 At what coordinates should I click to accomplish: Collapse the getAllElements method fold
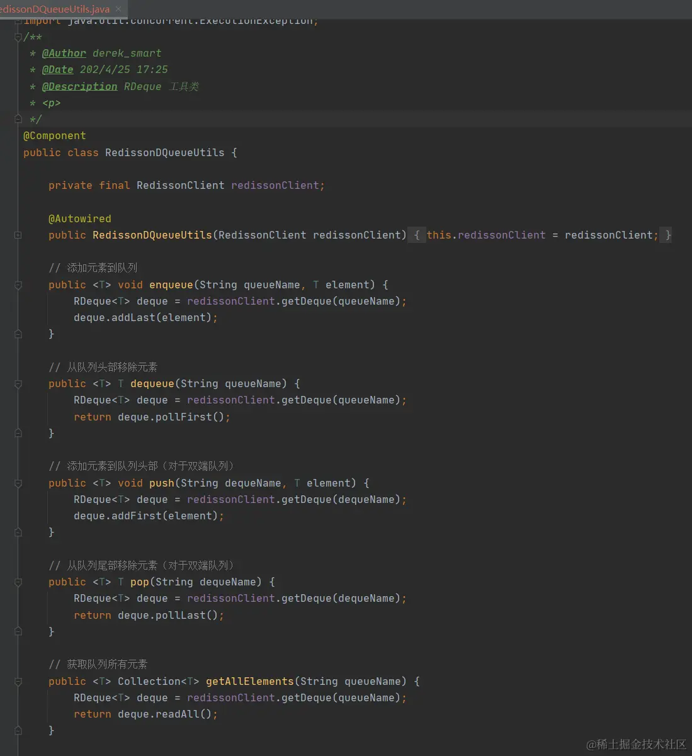point(18,681)
